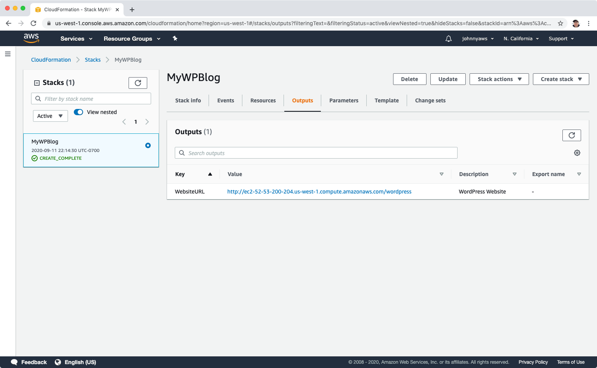
Task: Click English (US) language selector
Action: [80, 362]
